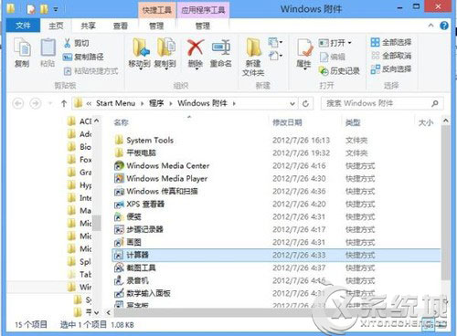Select the 便笺 (Sticky Notes) shortcut
The image size is (457, 336).
(276, 216)
